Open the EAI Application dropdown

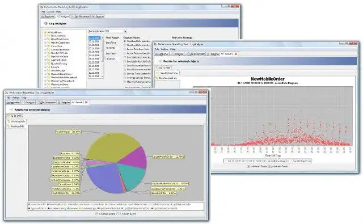[125, 31]
